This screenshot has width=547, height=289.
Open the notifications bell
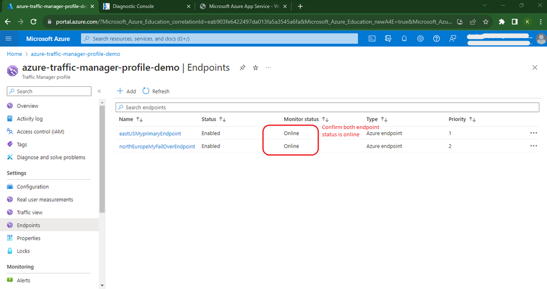coord(404,39)
